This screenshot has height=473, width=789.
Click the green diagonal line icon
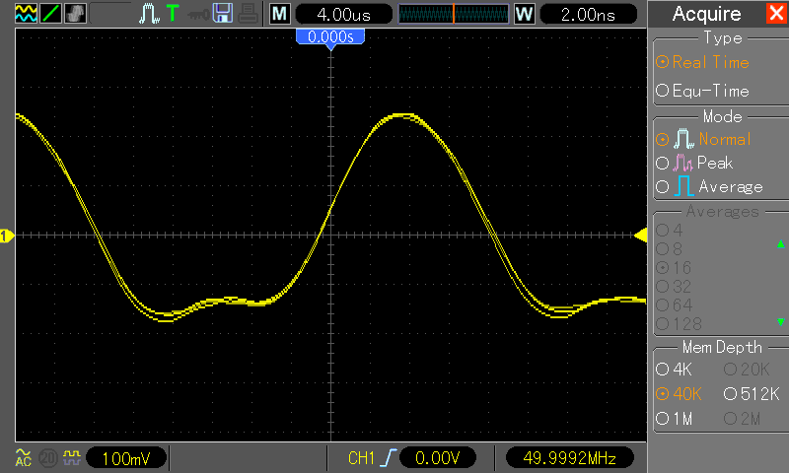(50, 14)
